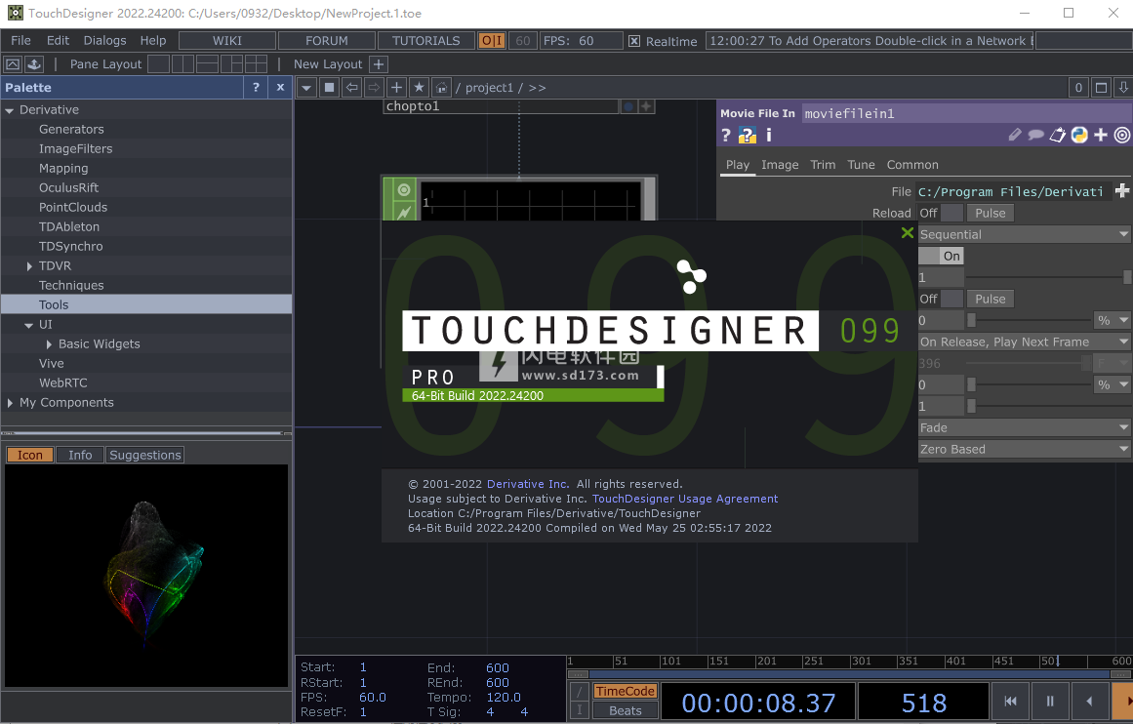This screenshot has height=724, width=1133.
Task: Select the top/bottom split pane layout
Action: [x=208, y=64]
